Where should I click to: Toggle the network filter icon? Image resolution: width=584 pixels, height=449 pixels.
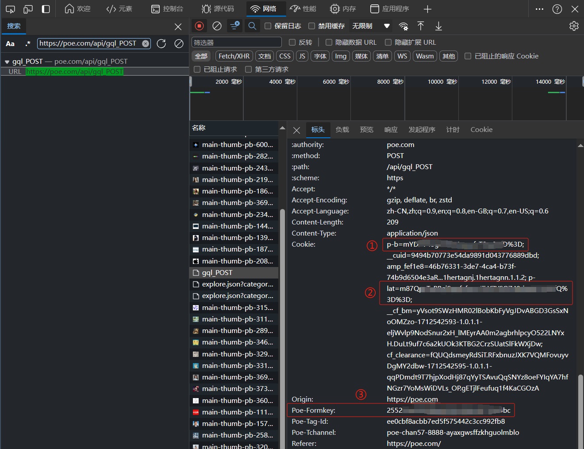[234, 26]
